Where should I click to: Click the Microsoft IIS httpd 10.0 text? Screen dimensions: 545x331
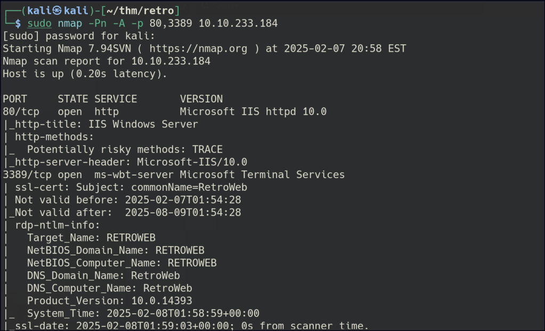pos(253,111)
